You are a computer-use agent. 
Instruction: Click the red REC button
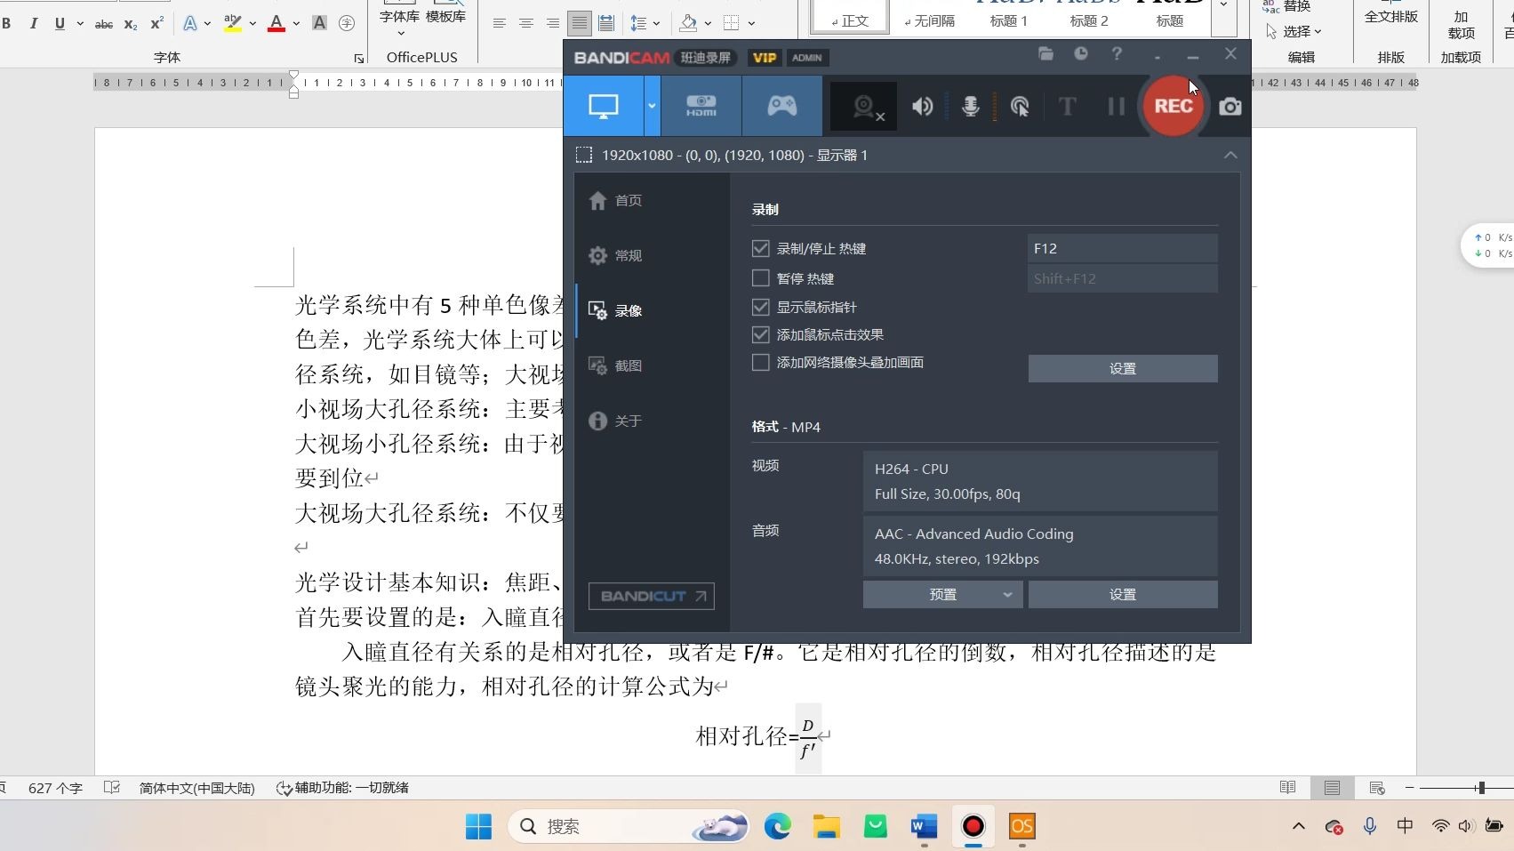coord(1174,106)
